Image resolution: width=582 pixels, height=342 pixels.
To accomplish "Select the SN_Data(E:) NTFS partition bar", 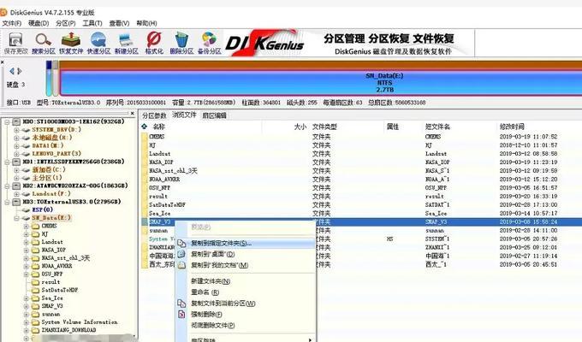I will (x=321, y=82).
